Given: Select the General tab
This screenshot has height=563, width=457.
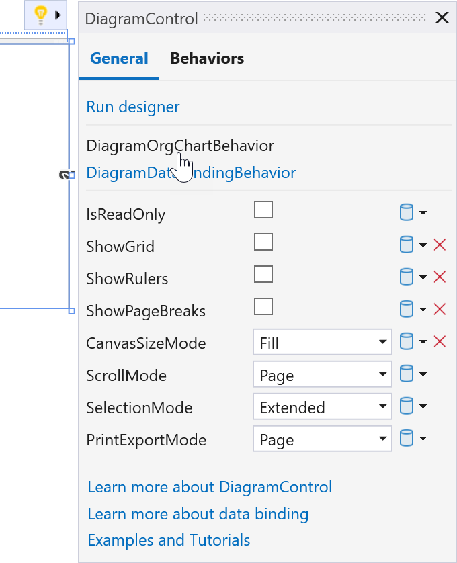Looking at the screenshot, I should [119, 58].
